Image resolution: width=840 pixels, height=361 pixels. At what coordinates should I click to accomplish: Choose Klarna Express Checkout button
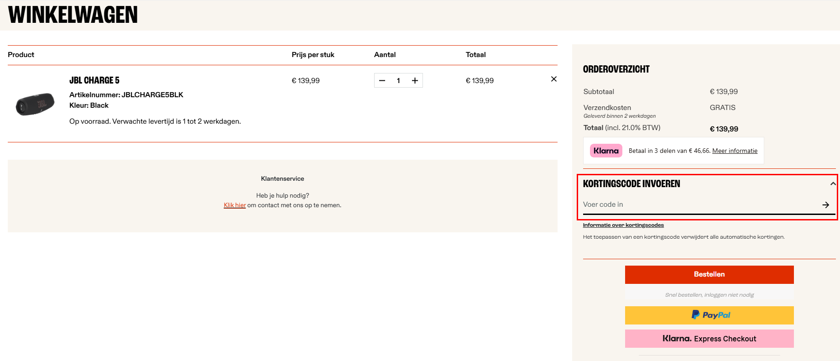(710, 339)
